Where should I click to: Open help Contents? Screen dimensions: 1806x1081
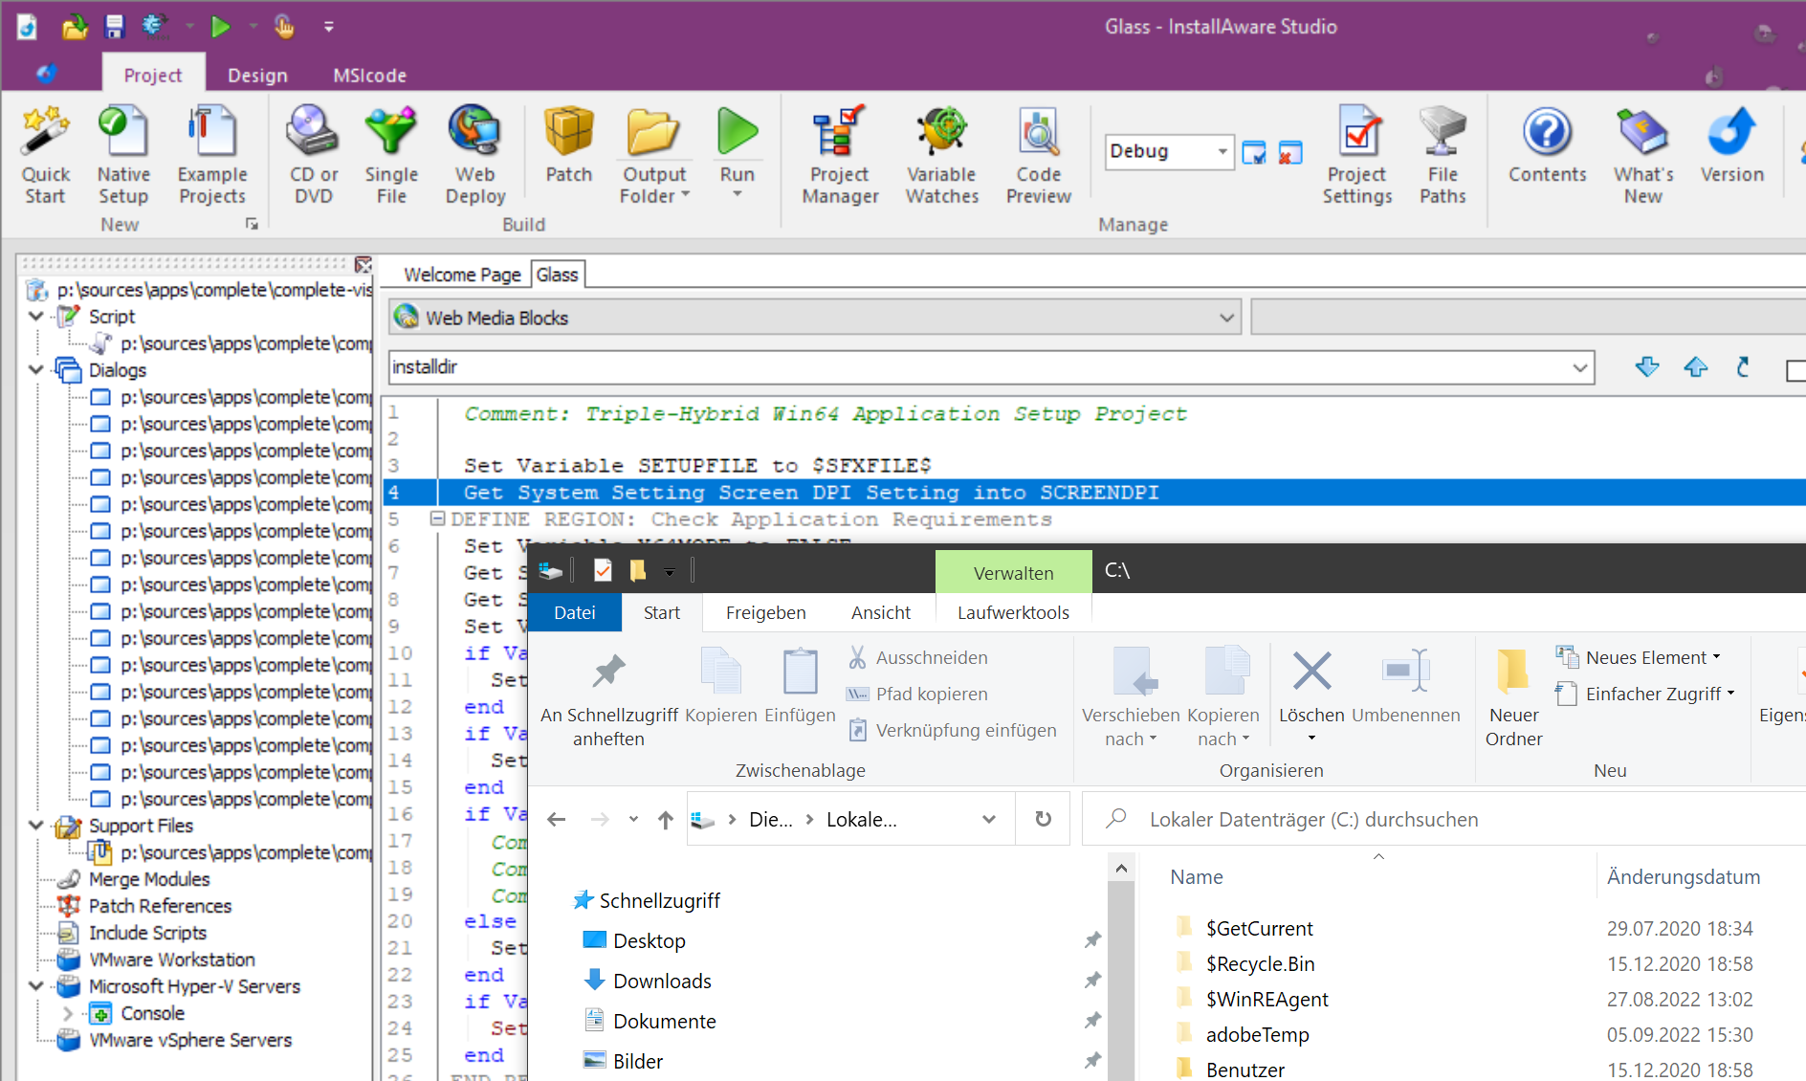[x=1547, y=145]
